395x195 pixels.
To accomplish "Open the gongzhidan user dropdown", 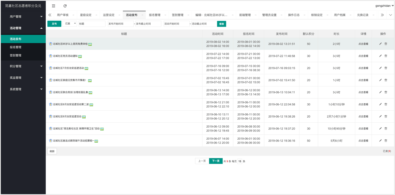I will [384, 6].
